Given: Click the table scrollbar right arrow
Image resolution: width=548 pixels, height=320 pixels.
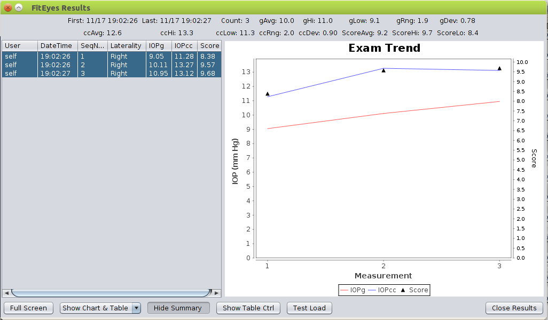Looking at the screenshot, I should point(217,293).
